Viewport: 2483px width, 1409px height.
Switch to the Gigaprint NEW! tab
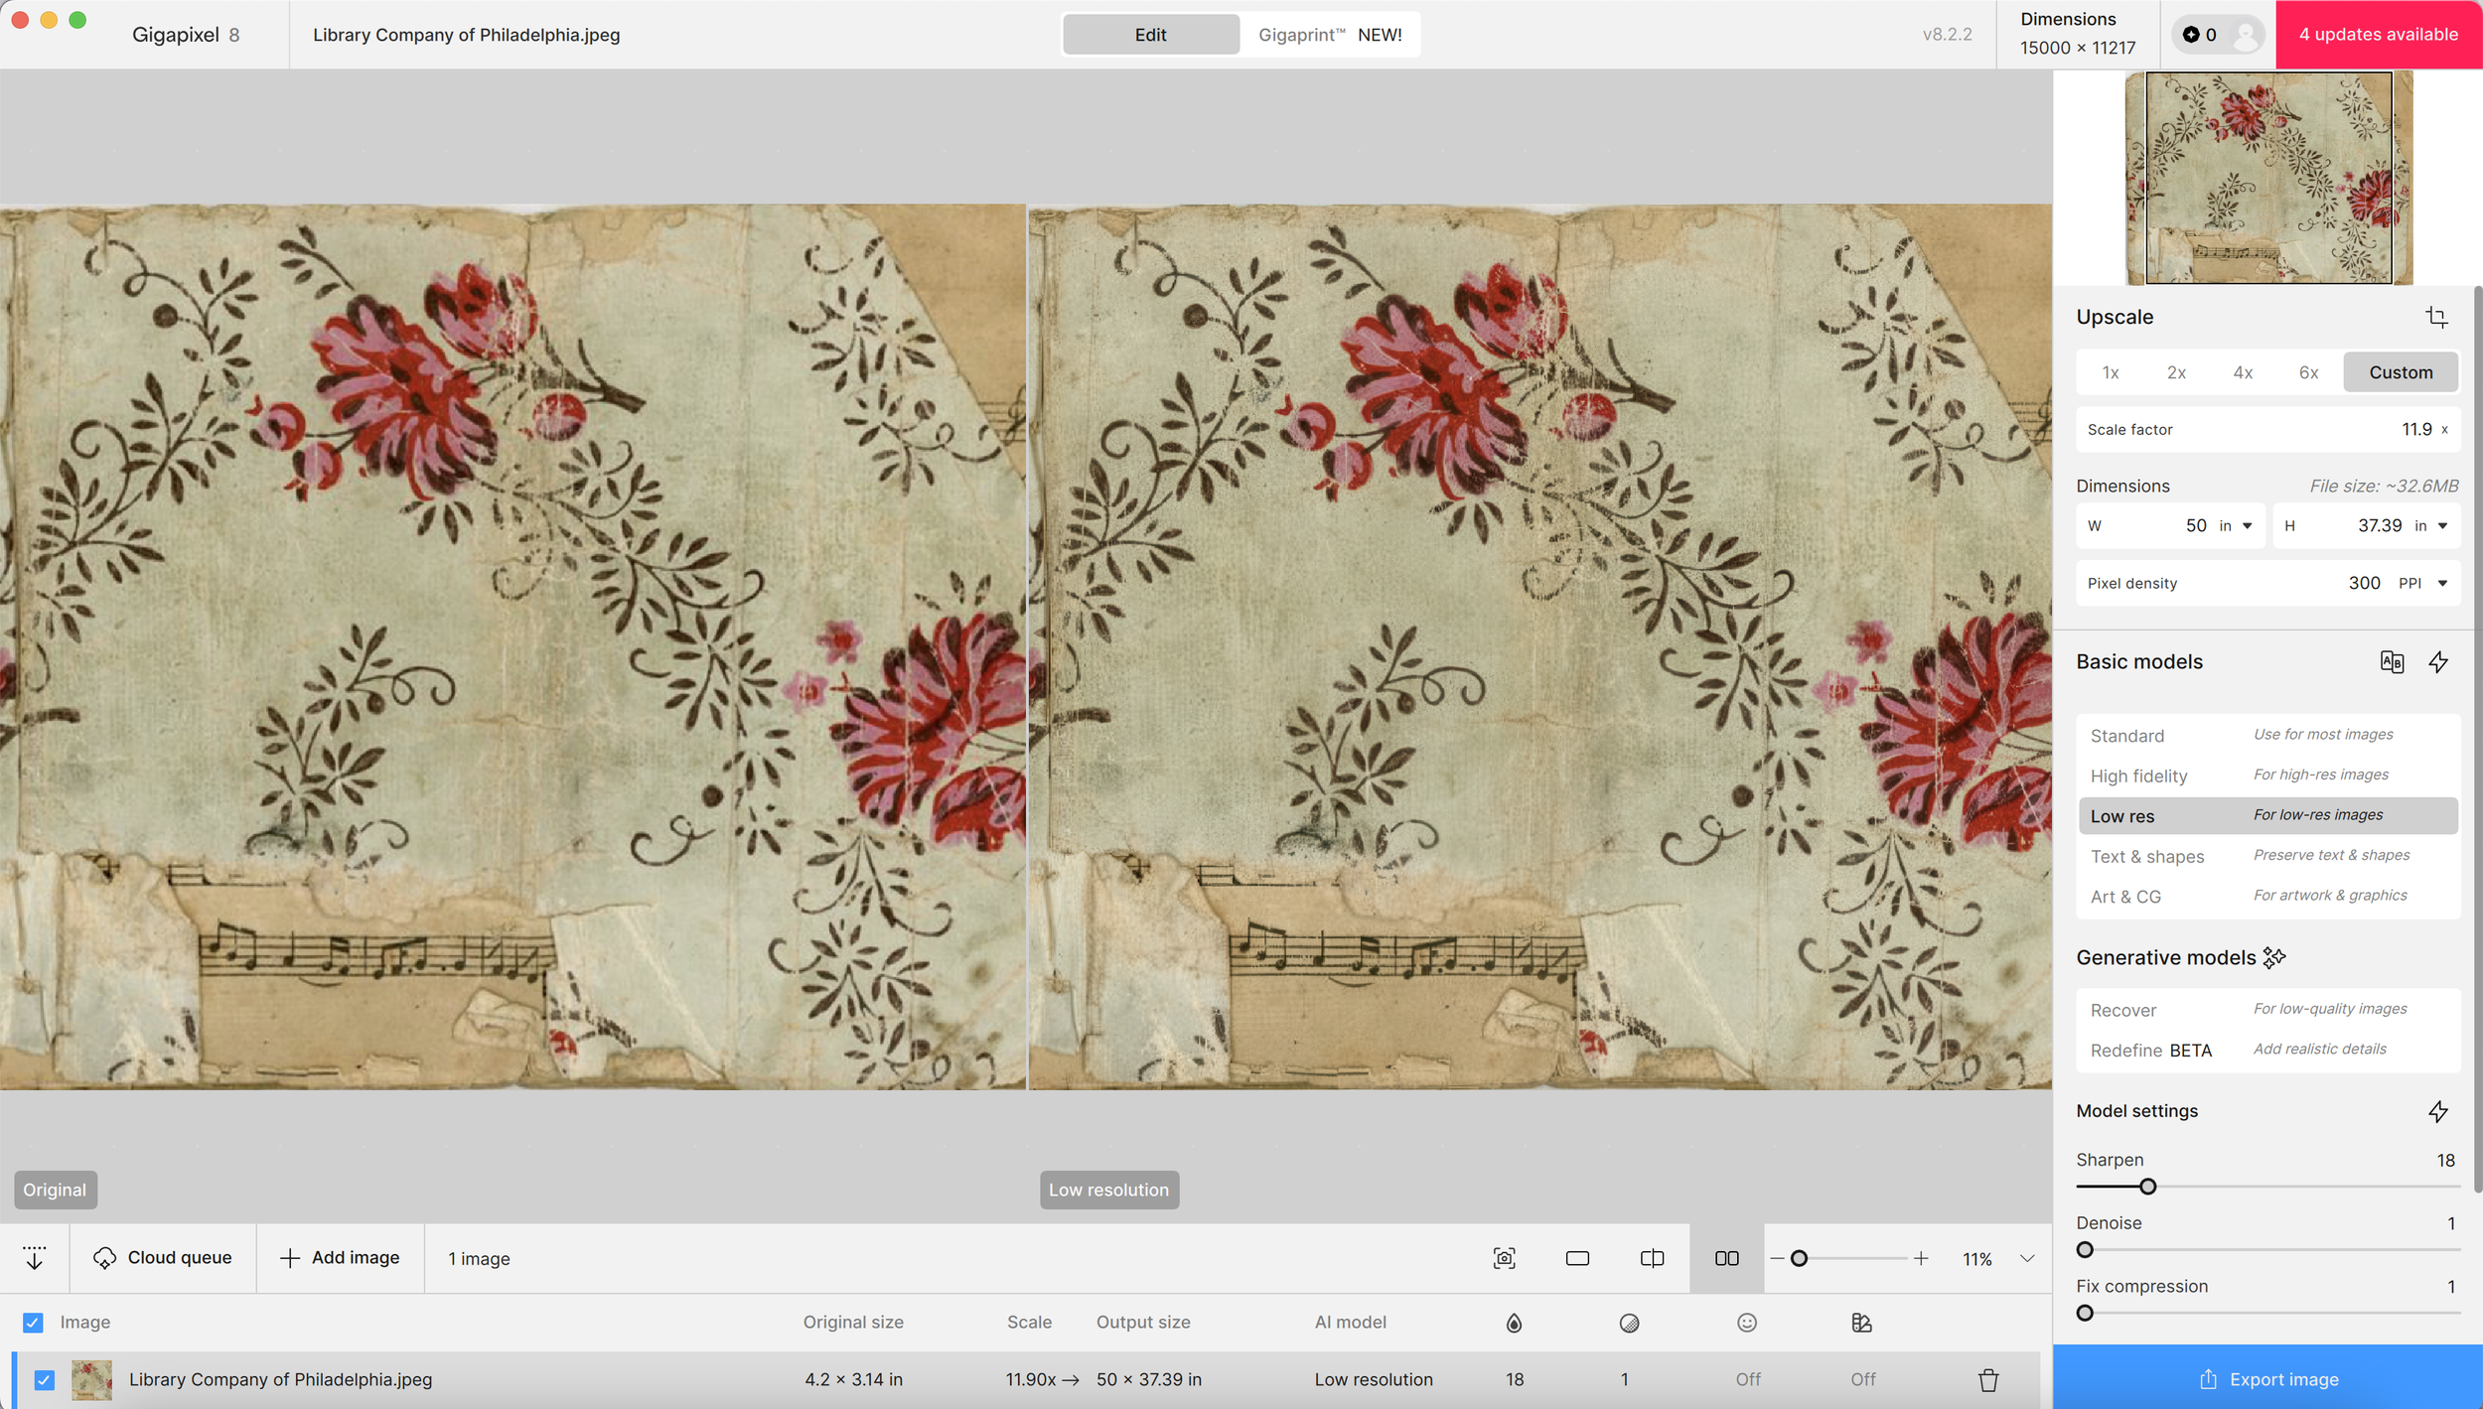(x=1330, y=35)
